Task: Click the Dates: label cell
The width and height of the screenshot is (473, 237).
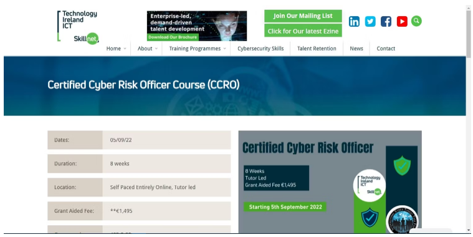Action: pyautogui.click(x=75, y=140)
